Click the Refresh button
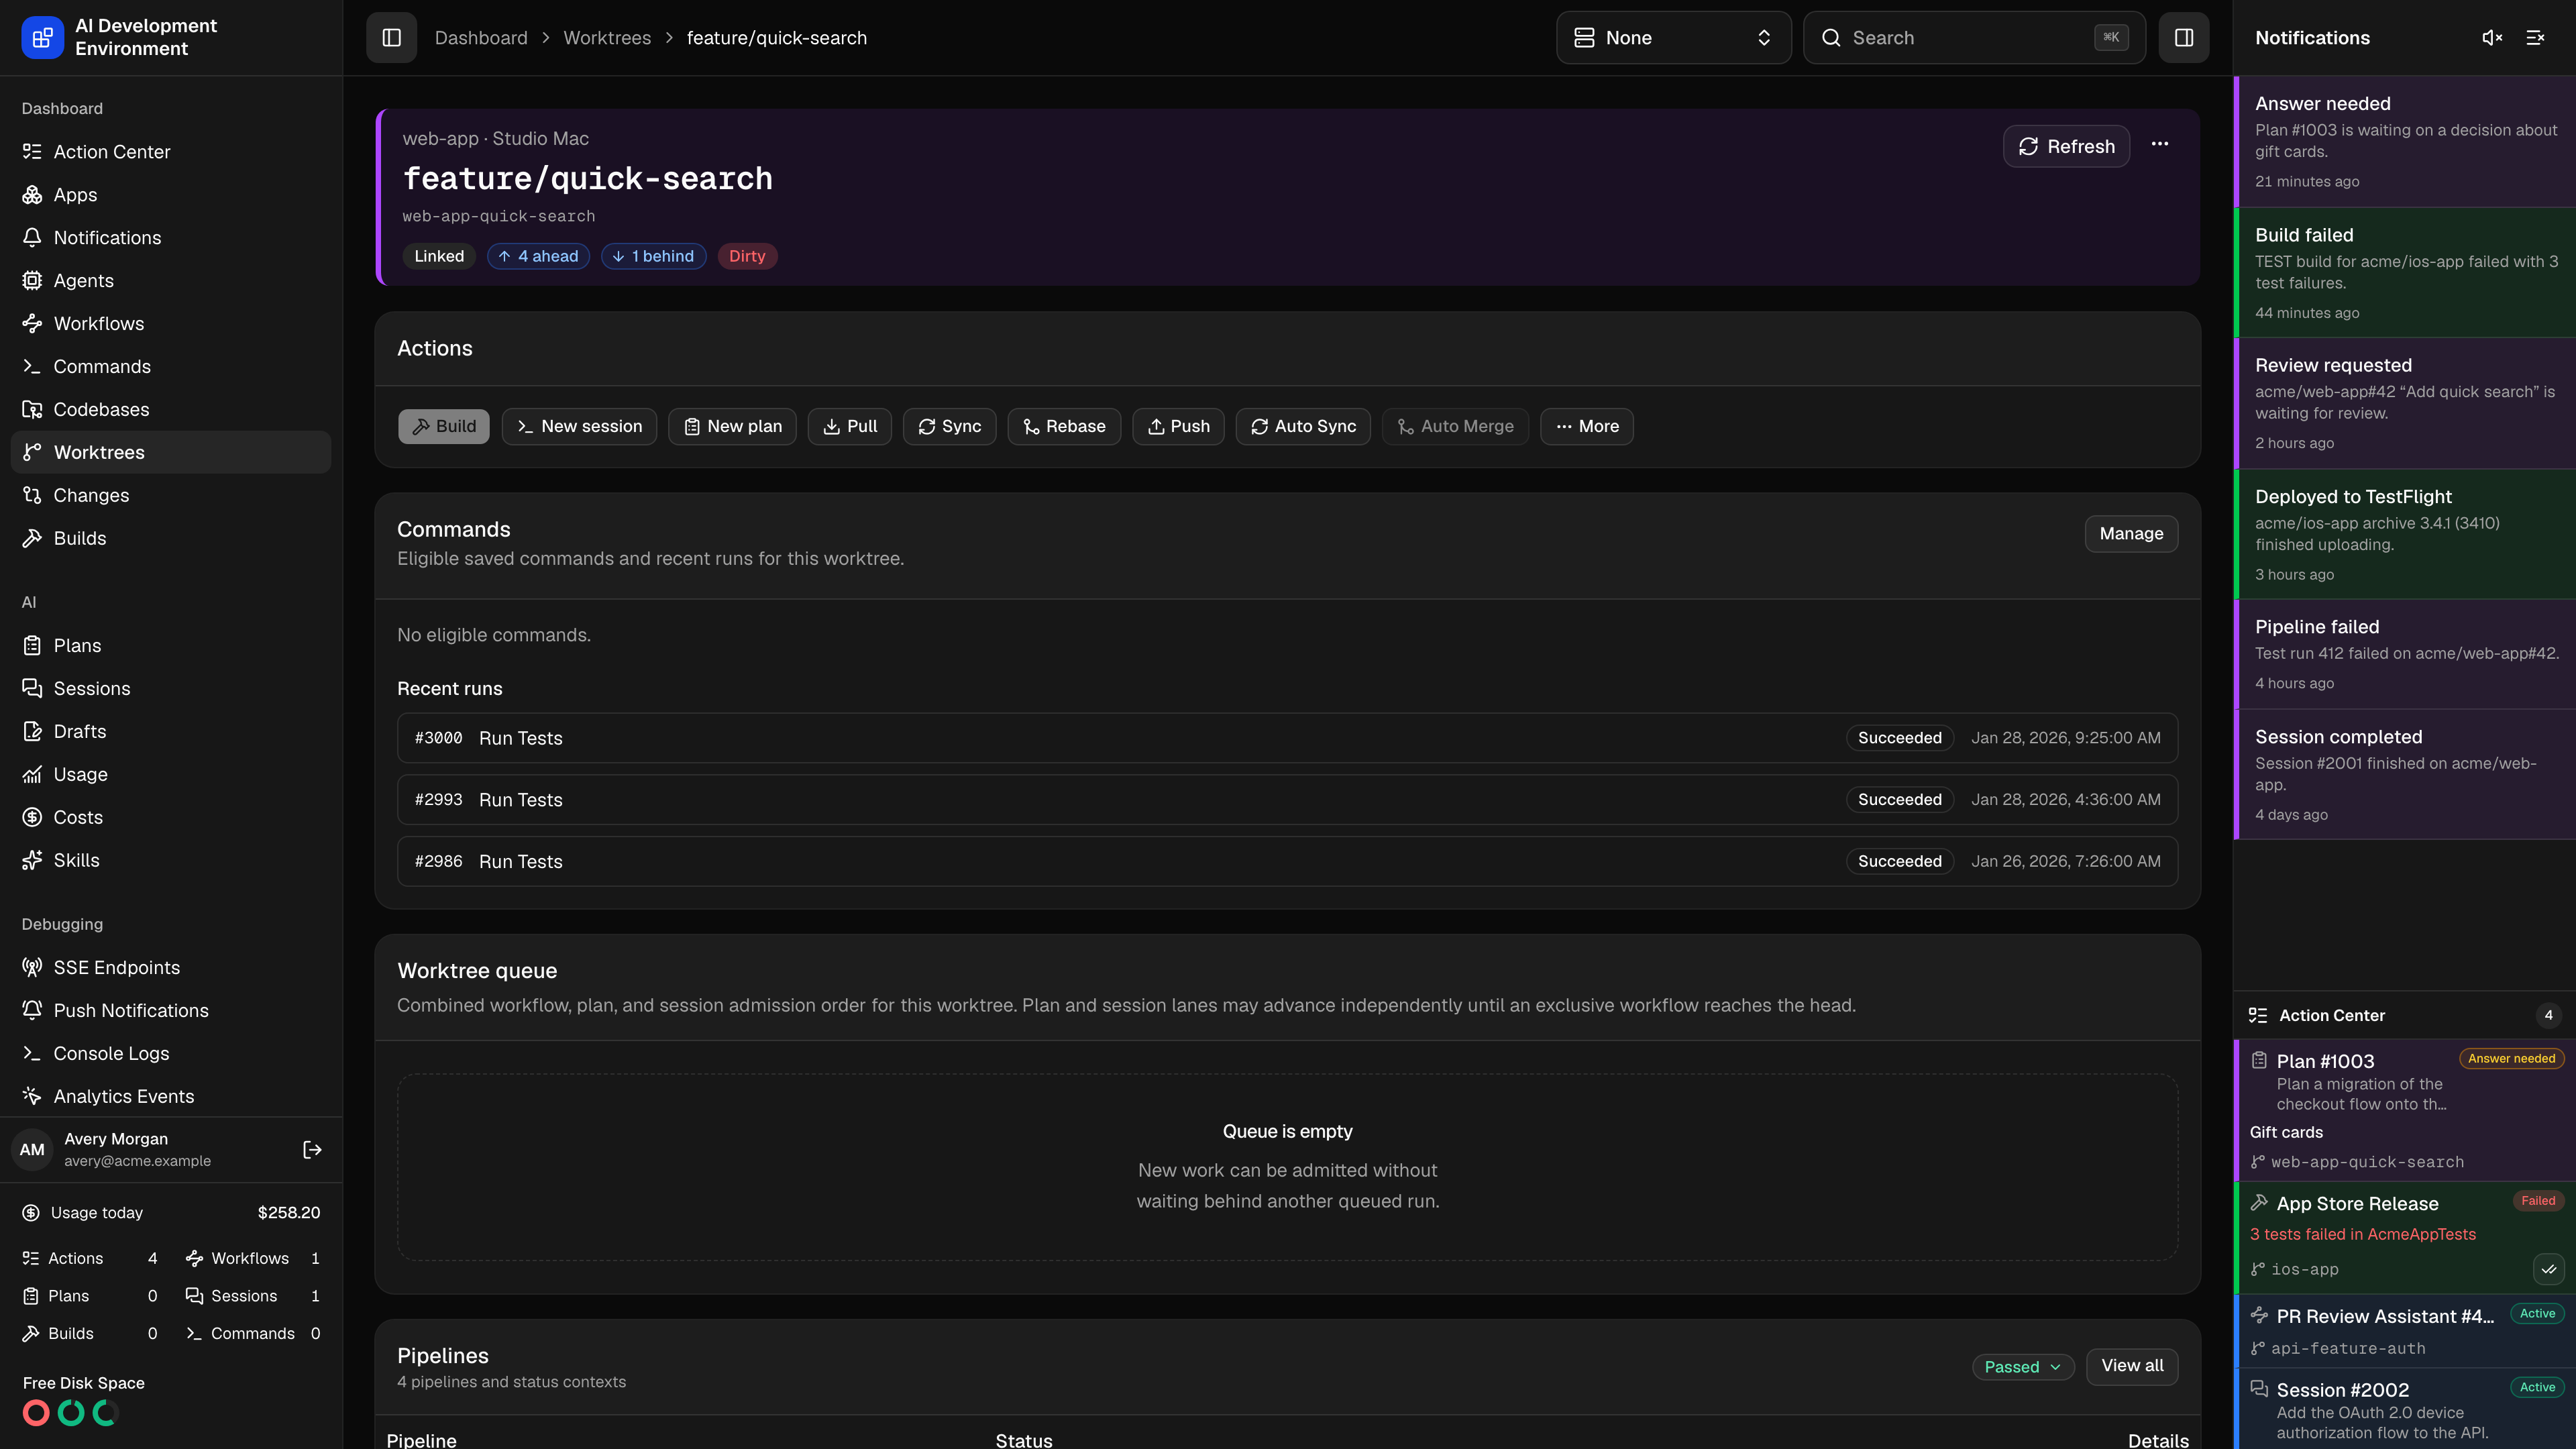2576x1449 pixels. [x=2066, y=146]
